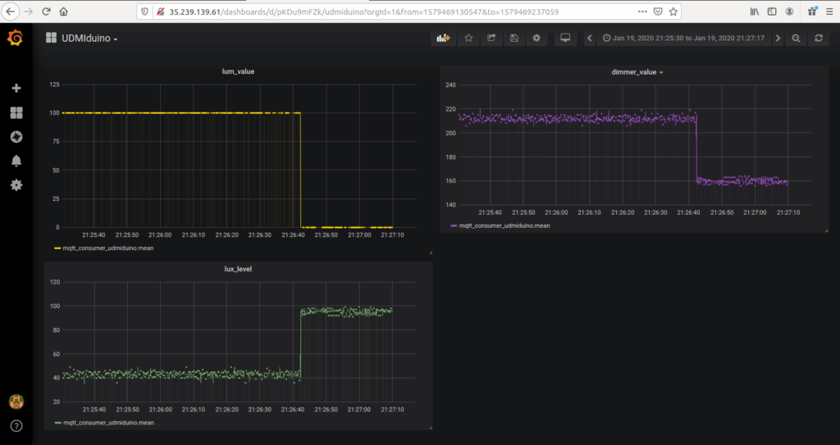Screen dimensions: 840x445
Task: Click the Pocket save icon in the address bar
Action: pos(658,11)
